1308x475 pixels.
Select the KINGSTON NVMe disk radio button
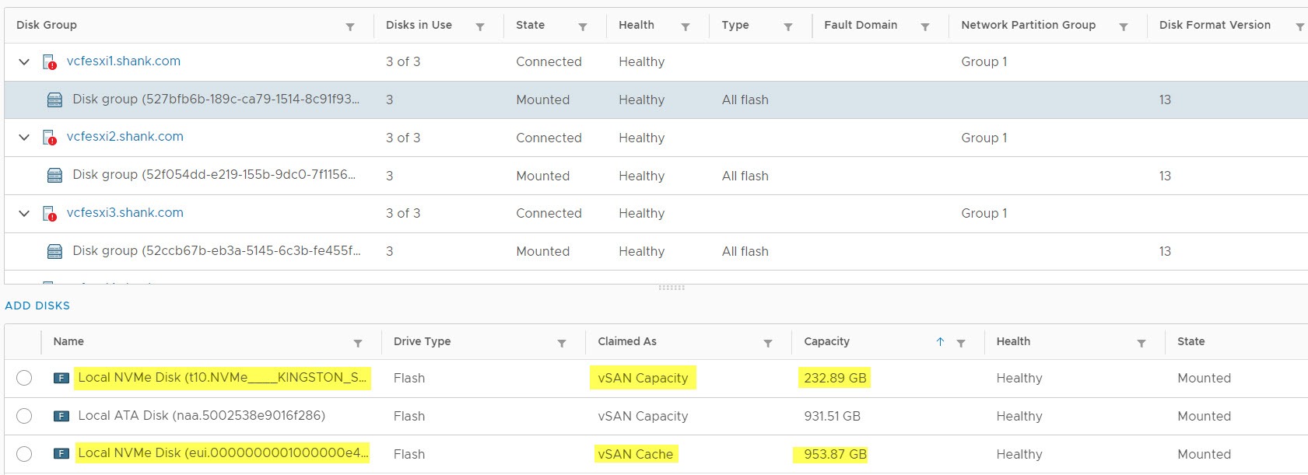(24, 378)
